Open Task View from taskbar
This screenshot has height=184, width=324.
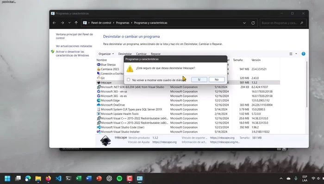coord(18,178)
